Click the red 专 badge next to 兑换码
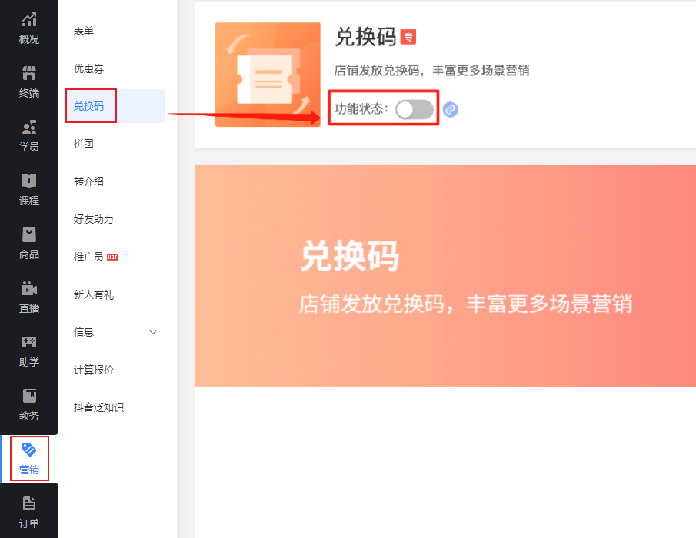The height and width of the screenshot is (538, 696). point(408,37)
